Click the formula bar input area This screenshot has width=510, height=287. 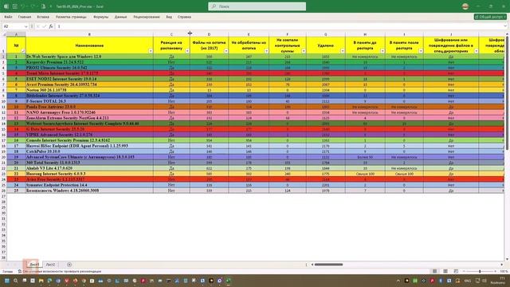click(x=278, y=26)
